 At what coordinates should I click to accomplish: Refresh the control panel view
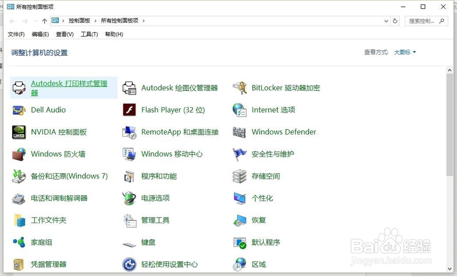coord(395,21)
